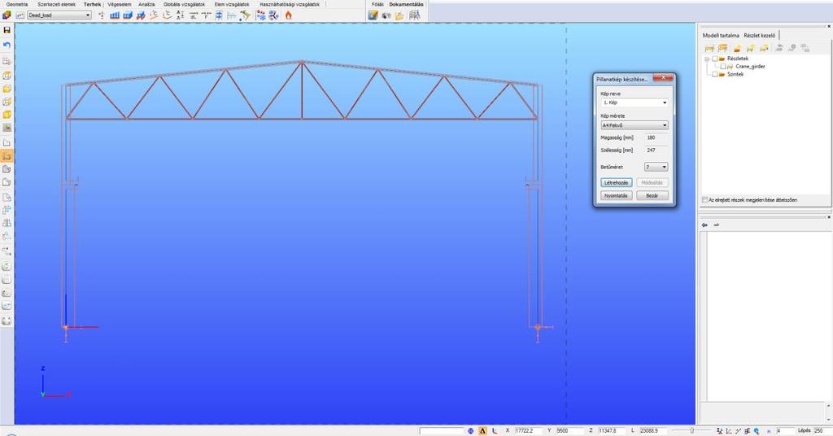Viewport: 833px width, 436px height.
Task: Click the Létrehozás button
Action: pos(617,183)
